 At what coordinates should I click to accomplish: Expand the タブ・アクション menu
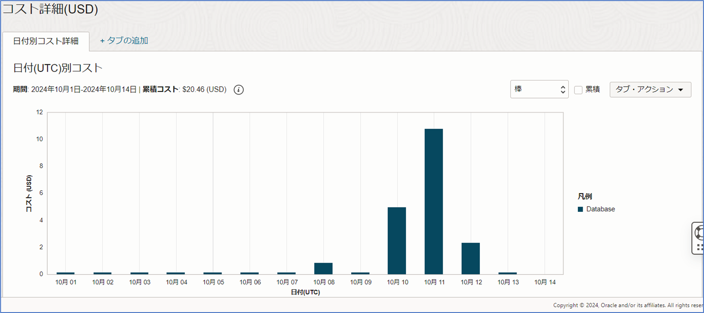[650, 90]
